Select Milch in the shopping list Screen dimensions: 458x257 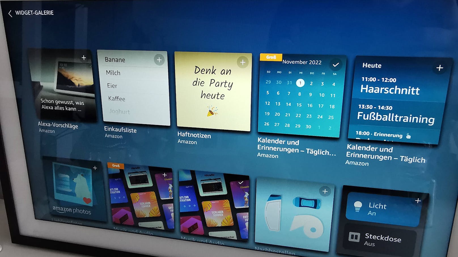click(x=113, y=73)
